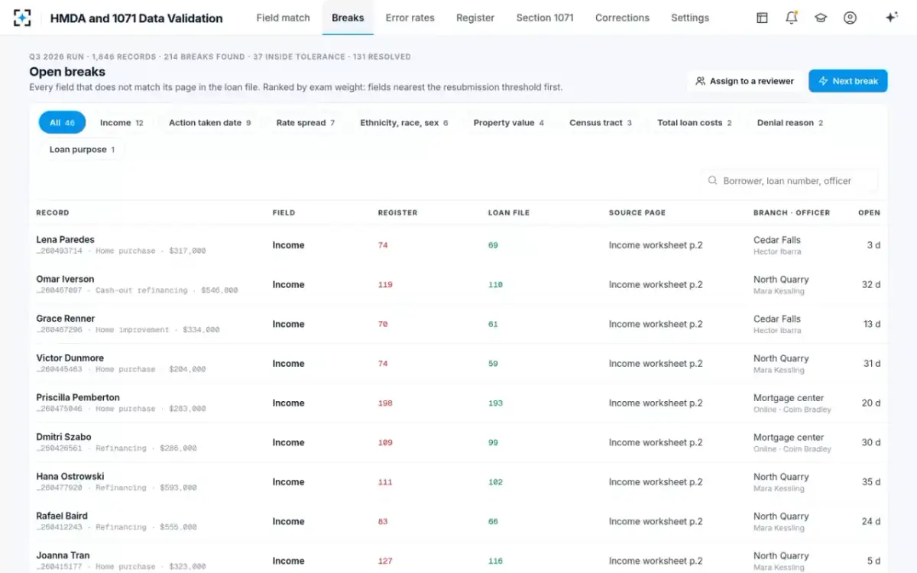This screenshot has height=573, width=917.
Task: Click loan file value 66
Action: [x=493, y=522]
